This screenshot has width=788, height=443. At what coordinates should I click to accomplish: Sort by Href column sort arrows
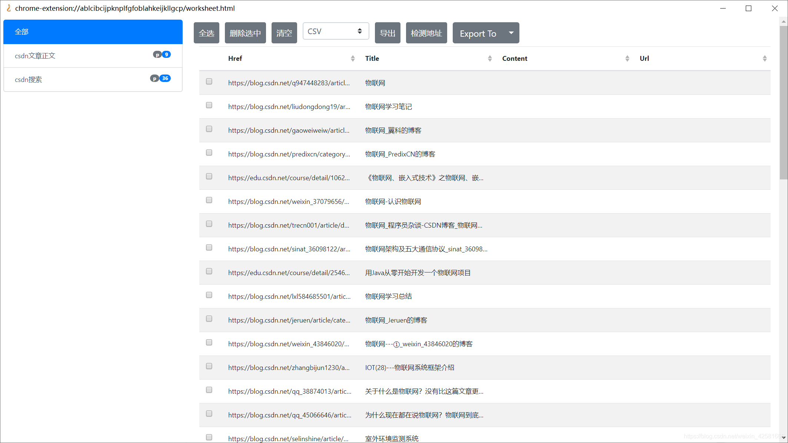(x=353, y=59)
